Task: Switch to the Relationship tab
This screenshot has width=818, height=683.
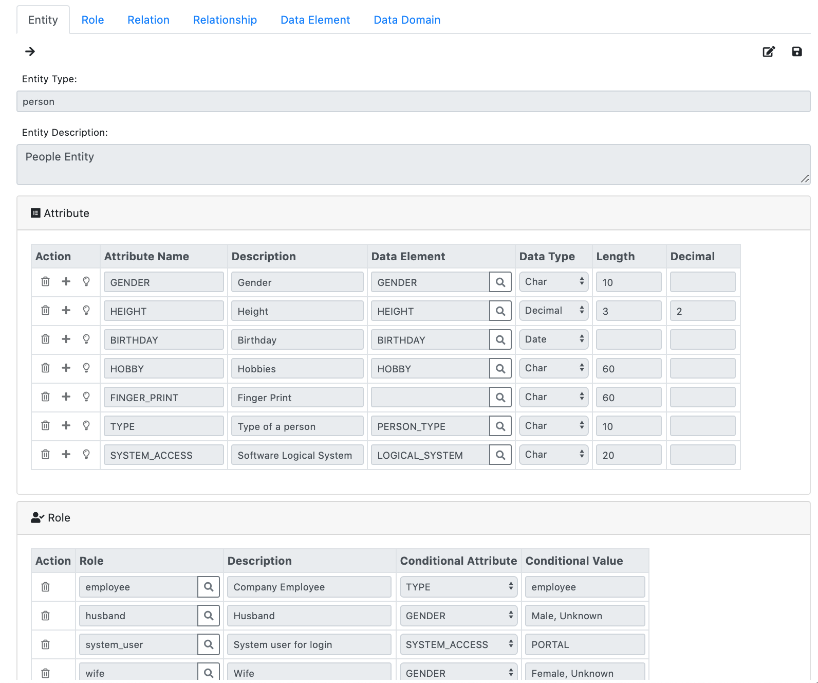Action: tap(225, 20)
